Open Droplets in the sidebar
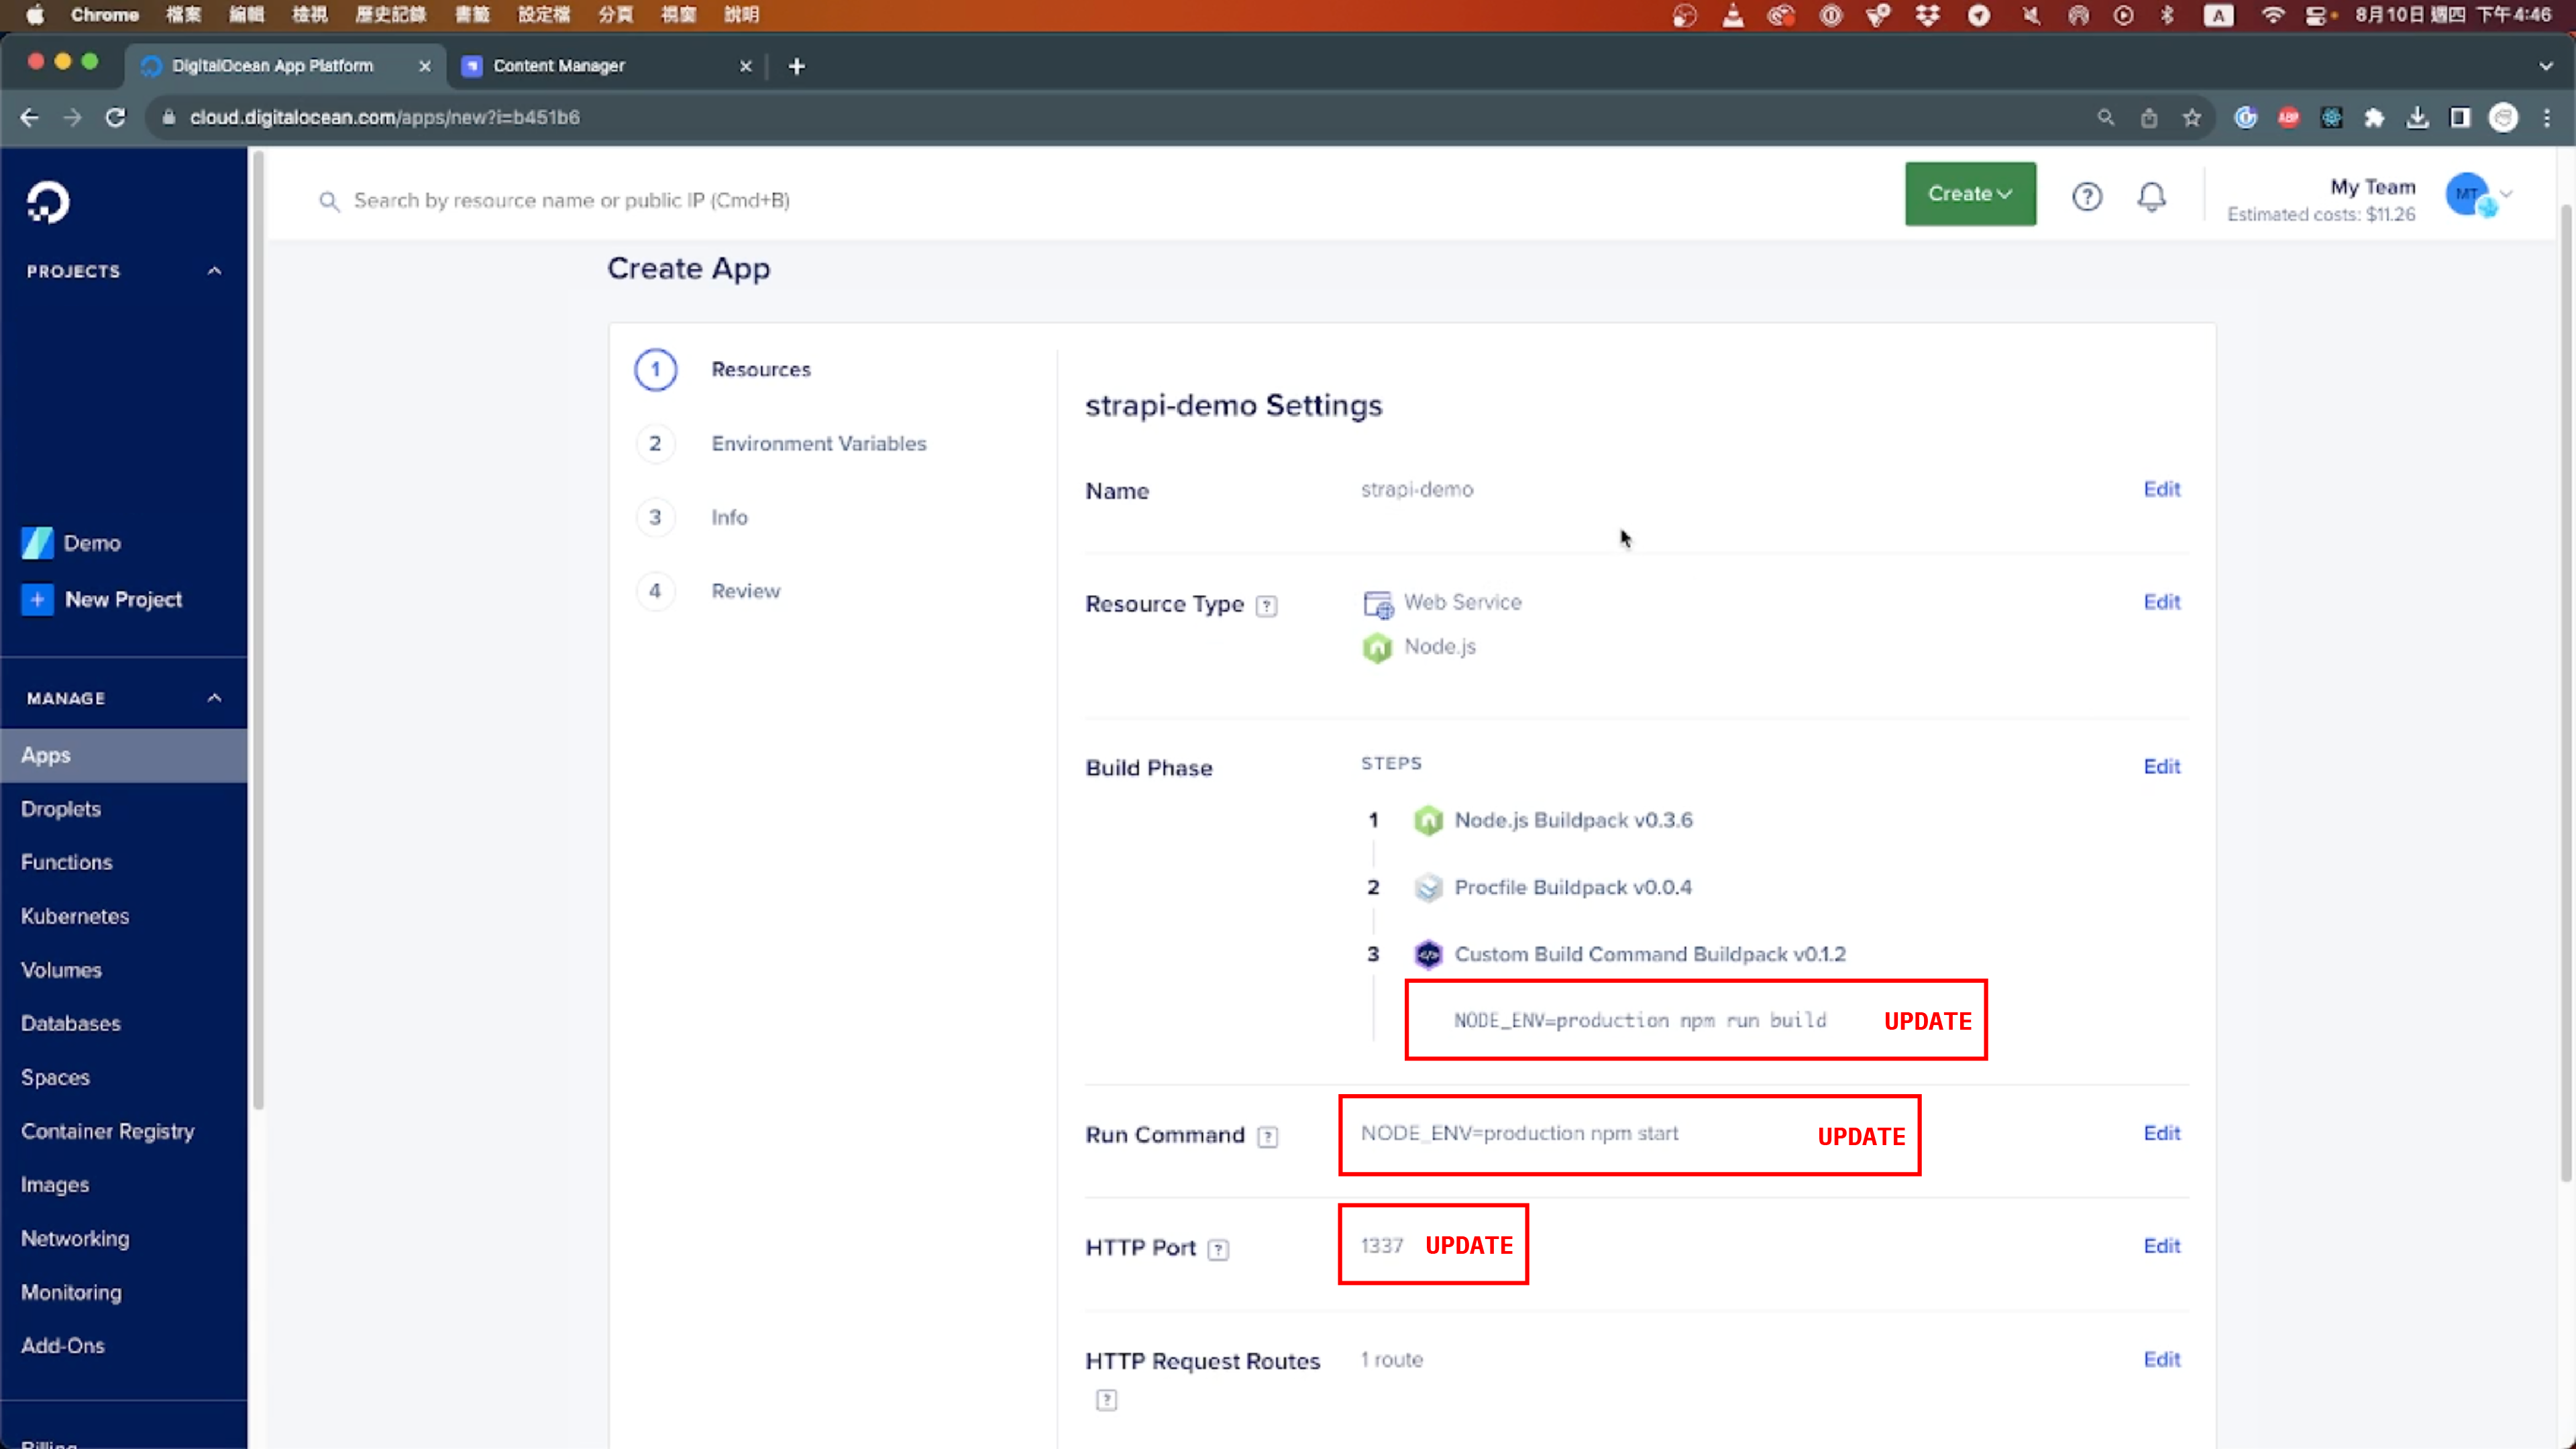This screenshot has height=1449, width=2576. tap(61, 808)
